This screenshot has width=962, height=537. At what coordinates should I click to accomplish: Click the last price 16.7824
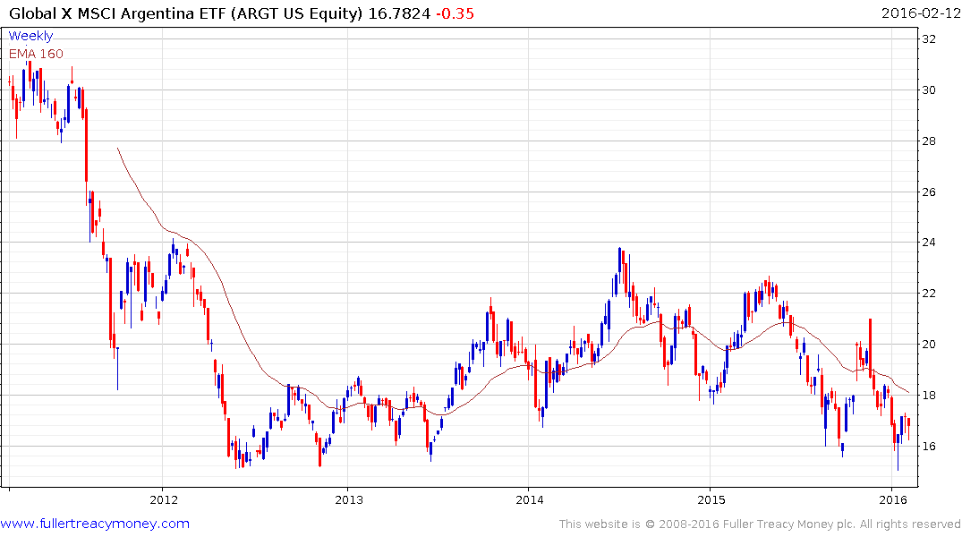tap(399, 13)
